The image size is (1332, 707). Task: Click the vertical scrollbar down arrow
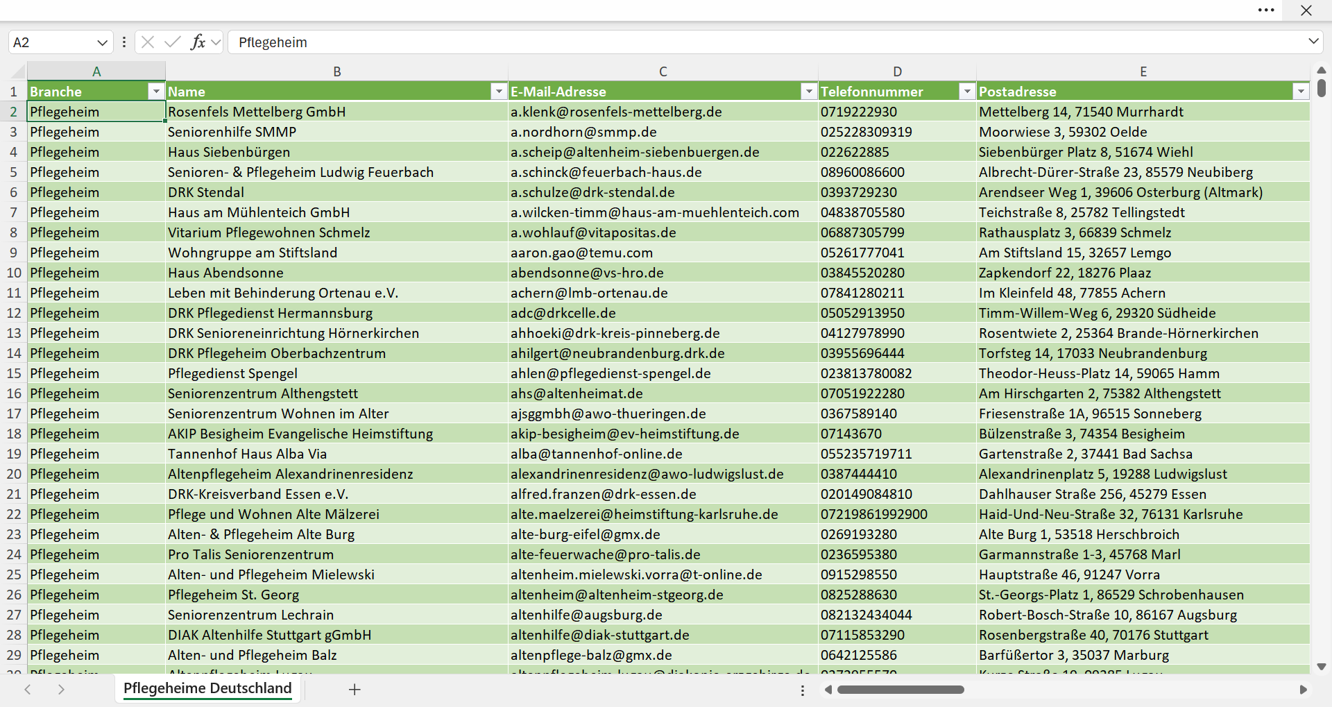1322,667
